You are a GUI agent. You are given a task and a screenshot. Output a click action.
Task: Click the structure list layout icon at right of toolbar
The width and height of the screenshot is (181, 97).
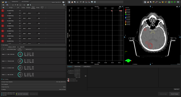coord(64,5)
